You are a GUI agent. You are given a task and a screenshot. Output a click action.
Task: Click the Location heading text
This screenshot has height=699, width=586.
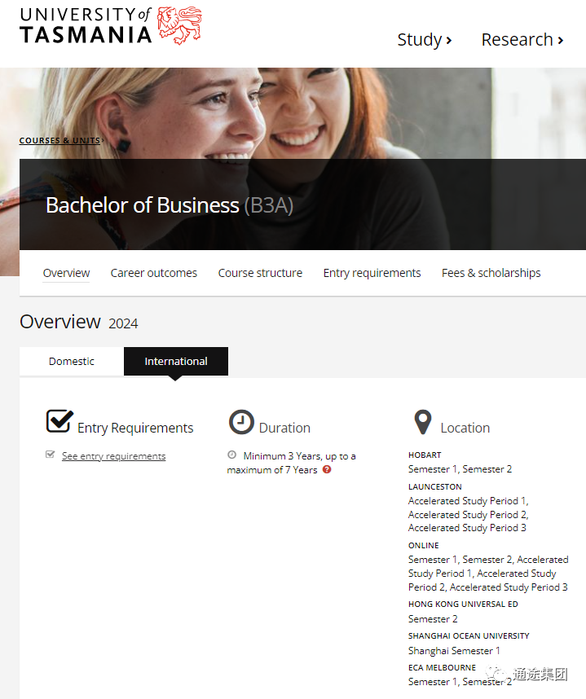coord(465,428)
